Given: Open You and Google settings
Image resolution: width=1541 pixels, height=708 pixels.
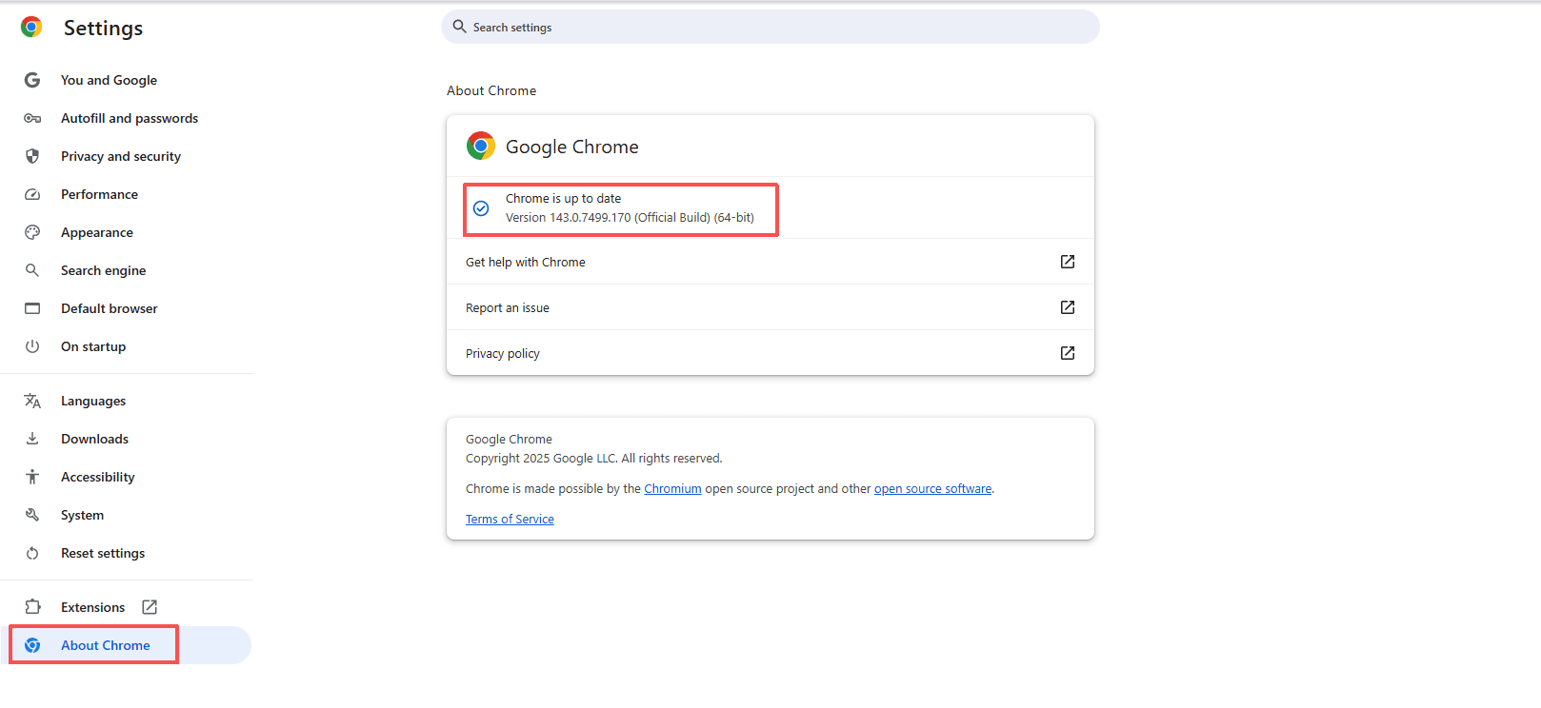Looking at the screenshot, I should click(109, 80).
